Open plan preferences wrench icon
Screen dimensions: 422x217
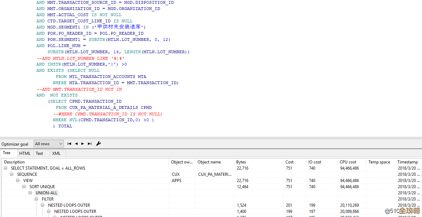[x=99, y=144]
